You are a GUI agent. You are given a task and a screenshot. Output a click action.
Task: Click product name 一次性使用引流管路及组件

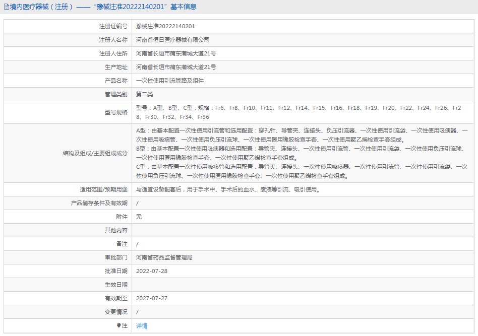(x=170, y=81)
